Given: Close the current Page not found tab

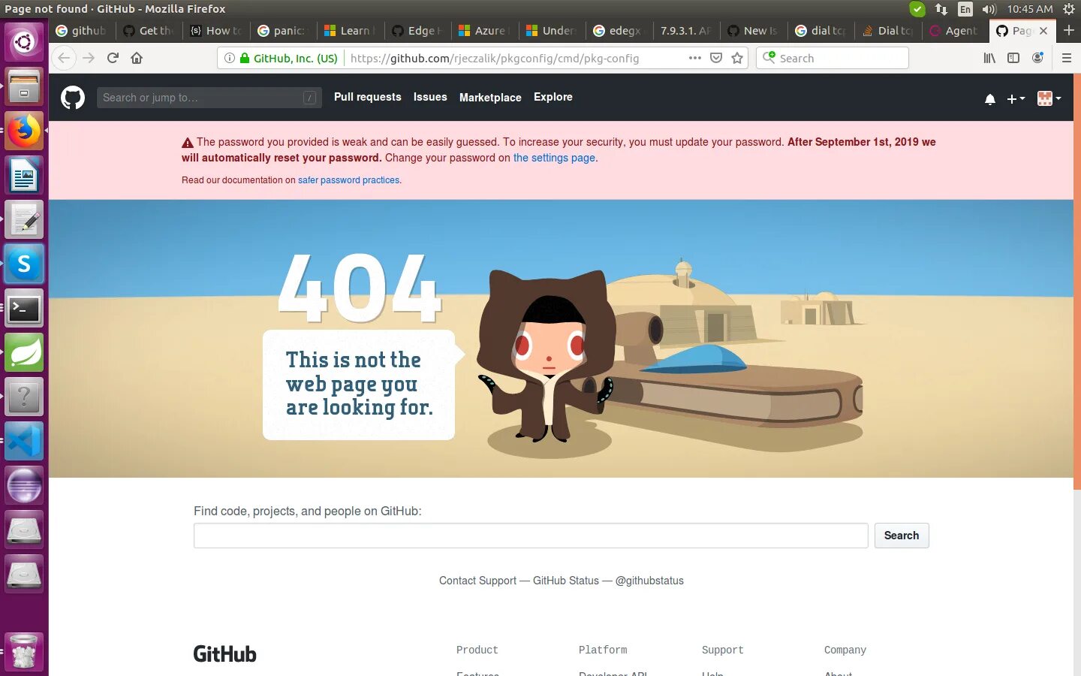Looking at the screenshot, I should (x=1043, y=31).
